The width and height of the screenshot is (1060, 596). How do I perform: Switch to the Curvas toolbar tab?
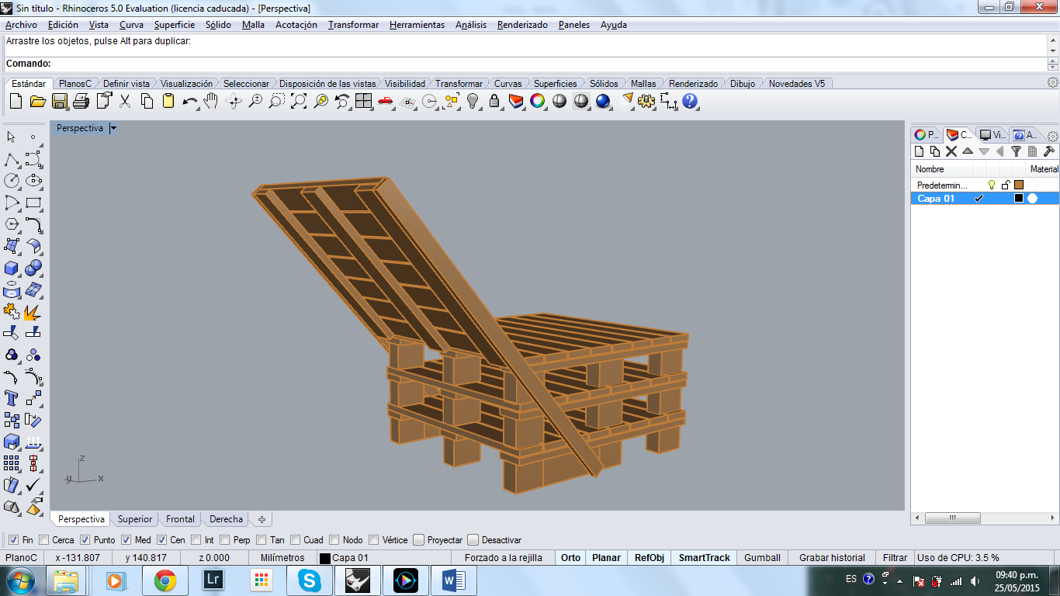click(508, 83)
